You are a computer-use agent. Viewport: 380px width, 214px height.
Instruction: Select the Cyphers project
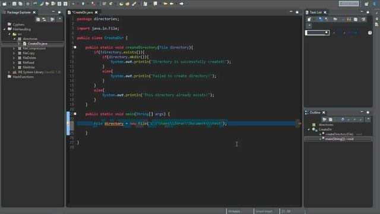point(18,24)
